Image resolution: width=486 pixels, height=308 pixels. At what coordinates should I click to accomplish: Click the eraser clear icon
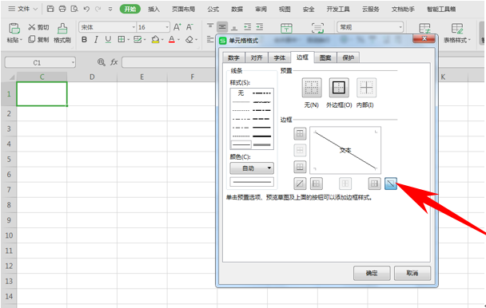189,39
